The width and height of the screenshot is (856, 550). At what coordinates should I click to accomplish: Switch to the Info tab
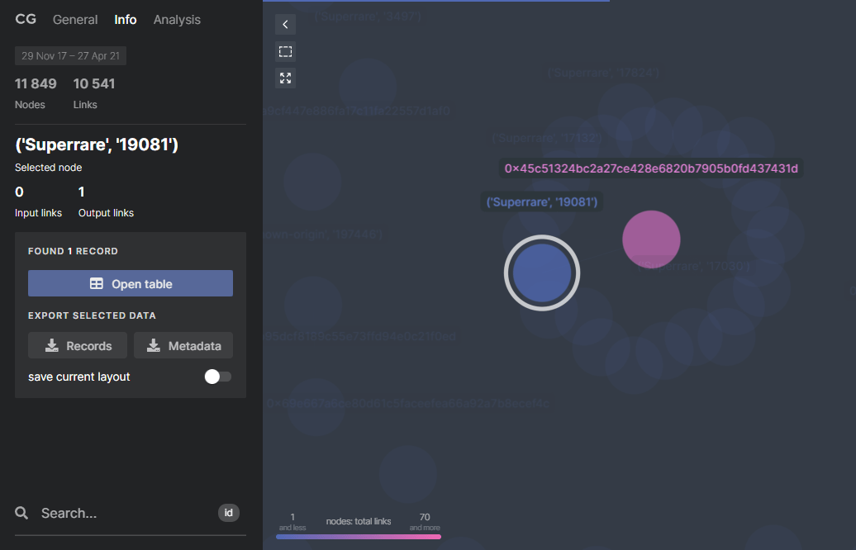pos(125,20)
